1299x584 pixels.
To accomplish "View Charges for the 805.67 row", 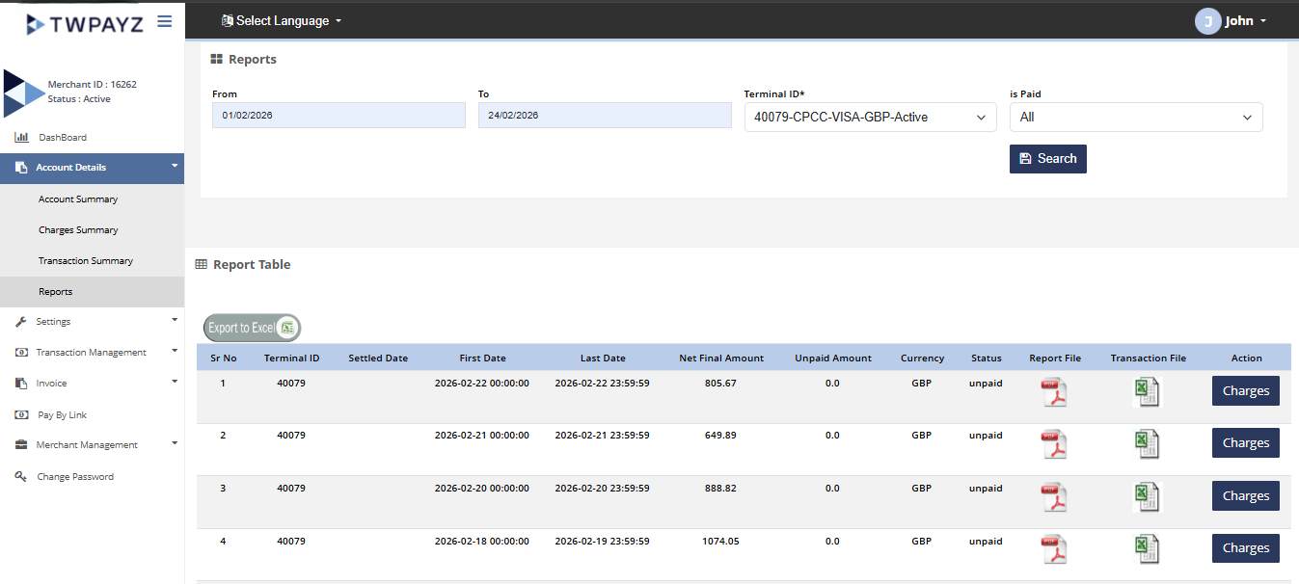I will pos(1245,391).
